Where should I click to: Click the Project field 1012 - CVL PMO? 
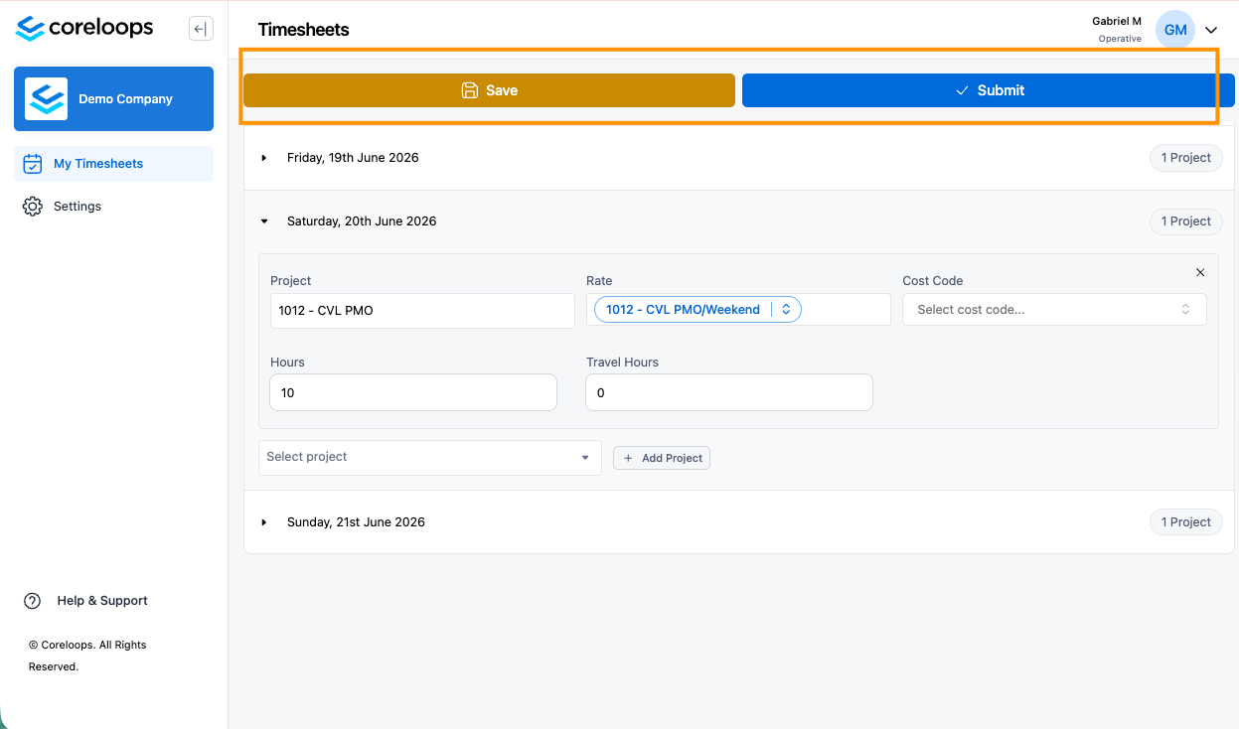(x=422, y=311)
